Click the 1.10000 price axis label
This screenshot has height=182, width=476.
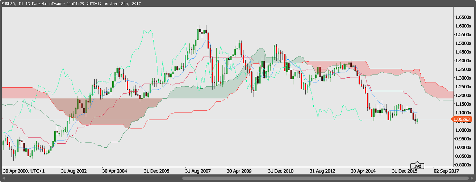(464, 113)
